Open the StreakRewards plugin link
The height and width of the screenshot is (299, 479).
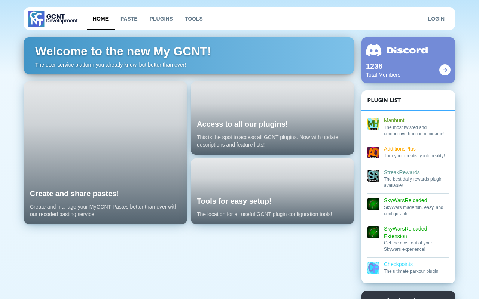(x=402, y=172)
